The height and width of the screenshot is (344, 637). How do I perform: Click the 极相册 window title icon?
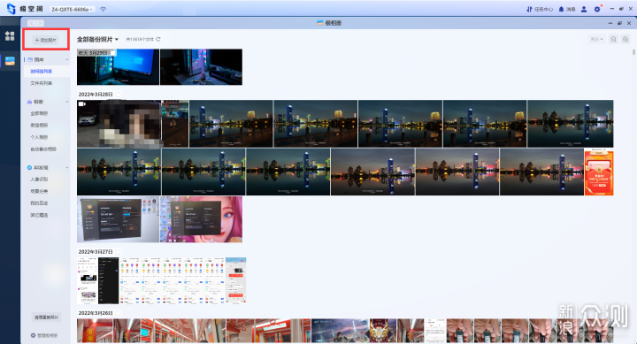pos(319,23)
